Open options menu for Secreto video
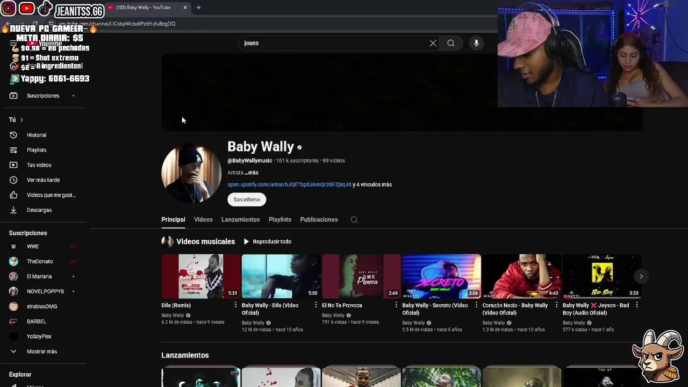Image resolution: width=688 pixels, height=387 pixels. [x=476, y=305]
